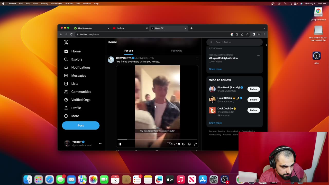
Task: Open App Store from the dock
Action: (203, 179)
